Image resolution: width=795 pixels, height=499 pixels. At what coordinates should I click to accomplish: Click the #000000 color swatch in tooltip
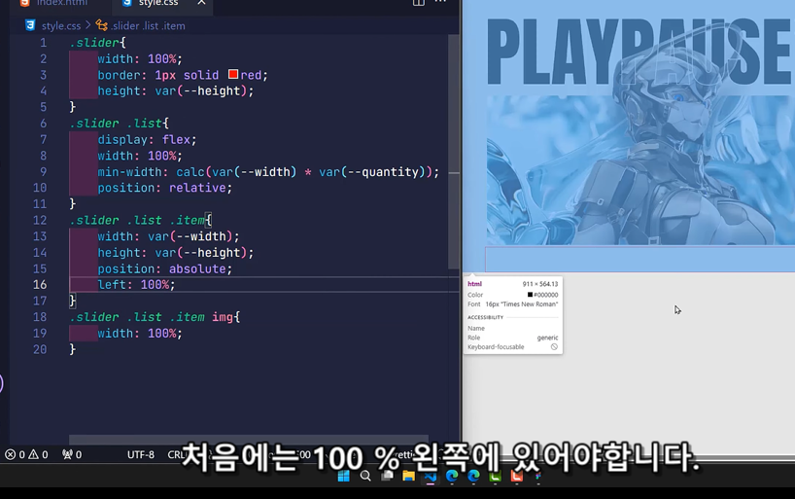(x=530, y=295)
